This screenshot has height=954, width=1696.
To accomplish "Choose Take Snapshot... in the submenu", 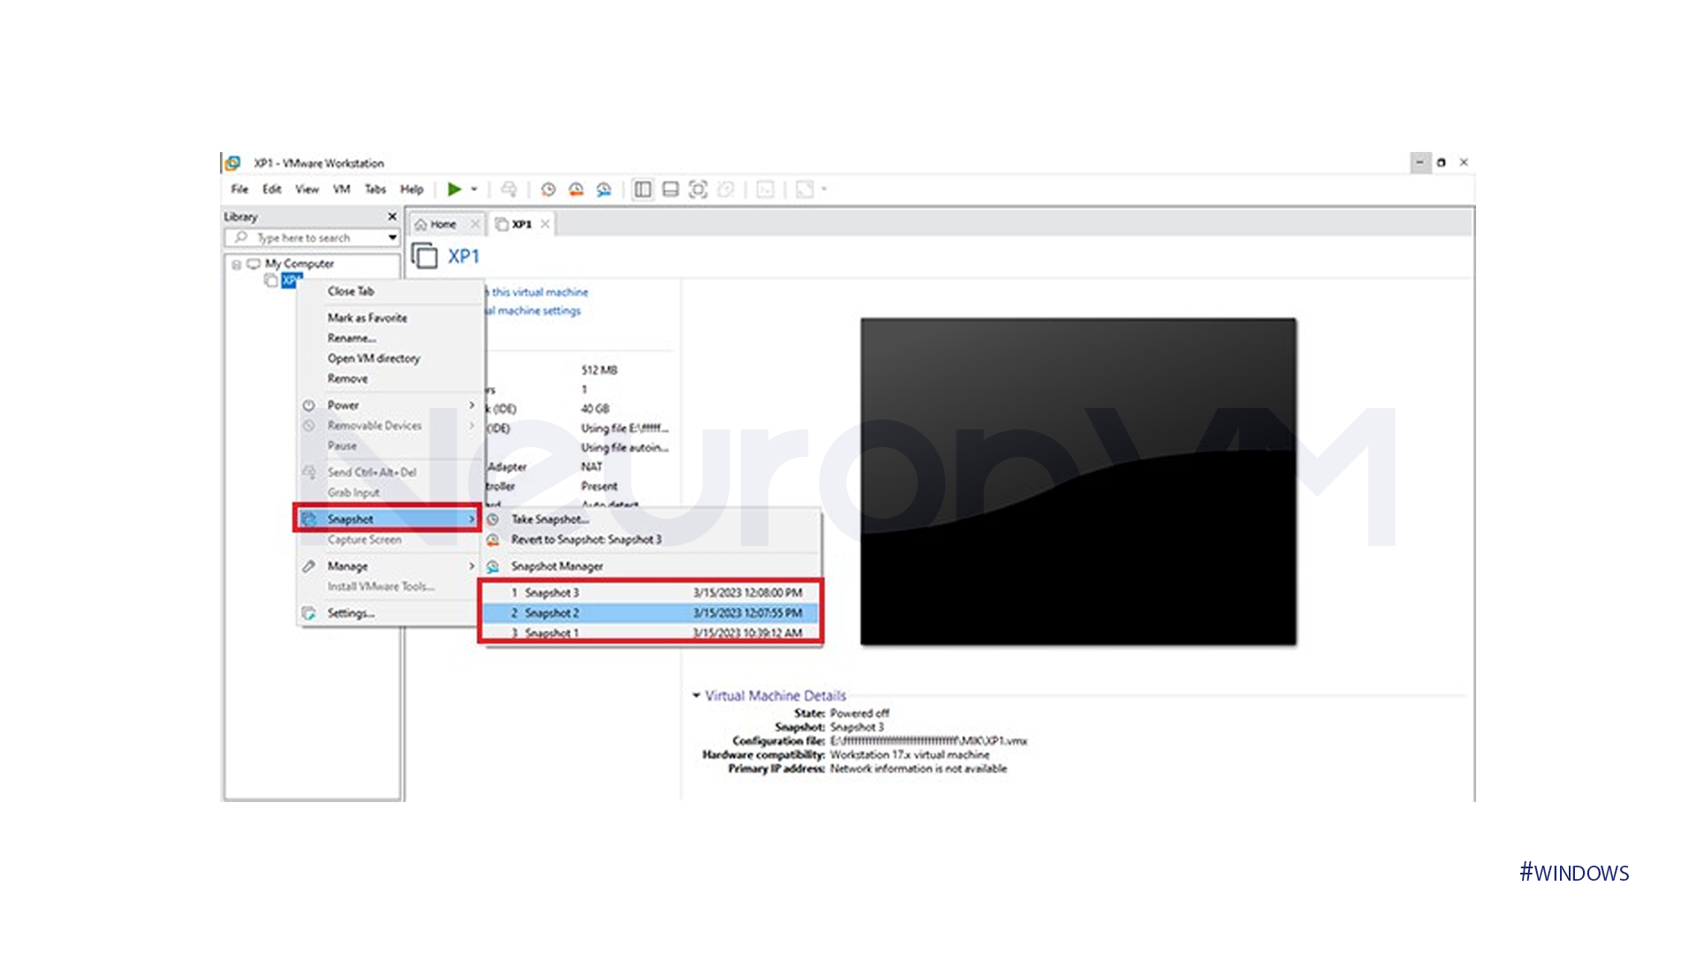I will tap(652, 519).
